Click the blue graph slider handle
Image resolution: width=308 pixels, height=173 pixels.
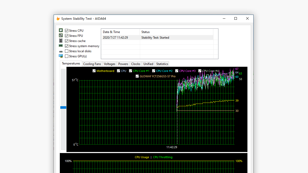63,107
